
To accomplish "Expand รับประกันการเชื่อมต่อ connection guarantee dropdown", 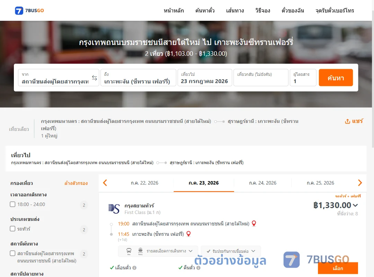I will click(231, 251).
